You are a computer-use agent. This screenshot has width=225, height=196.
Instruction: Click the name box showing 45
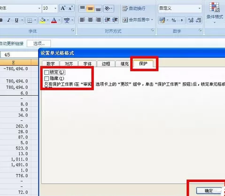19,55
